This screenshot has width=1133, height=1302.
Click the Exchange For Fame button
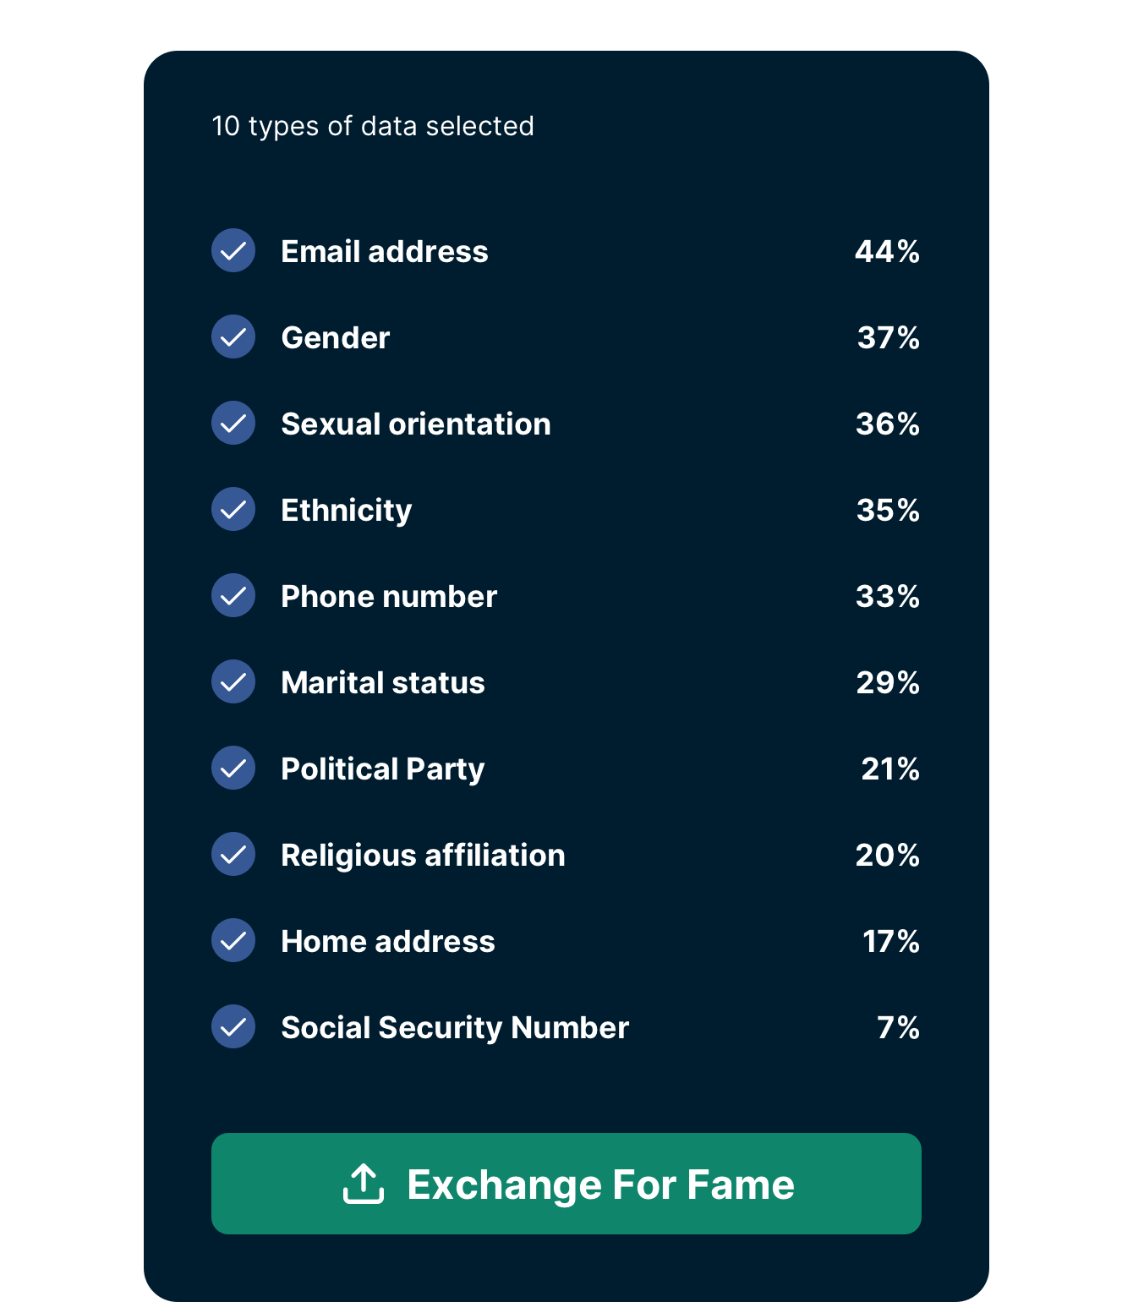(x=566, y=1184)
